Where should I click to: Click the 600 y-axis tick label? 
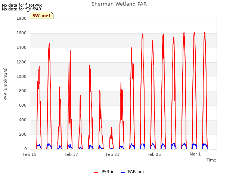[23, 105]
